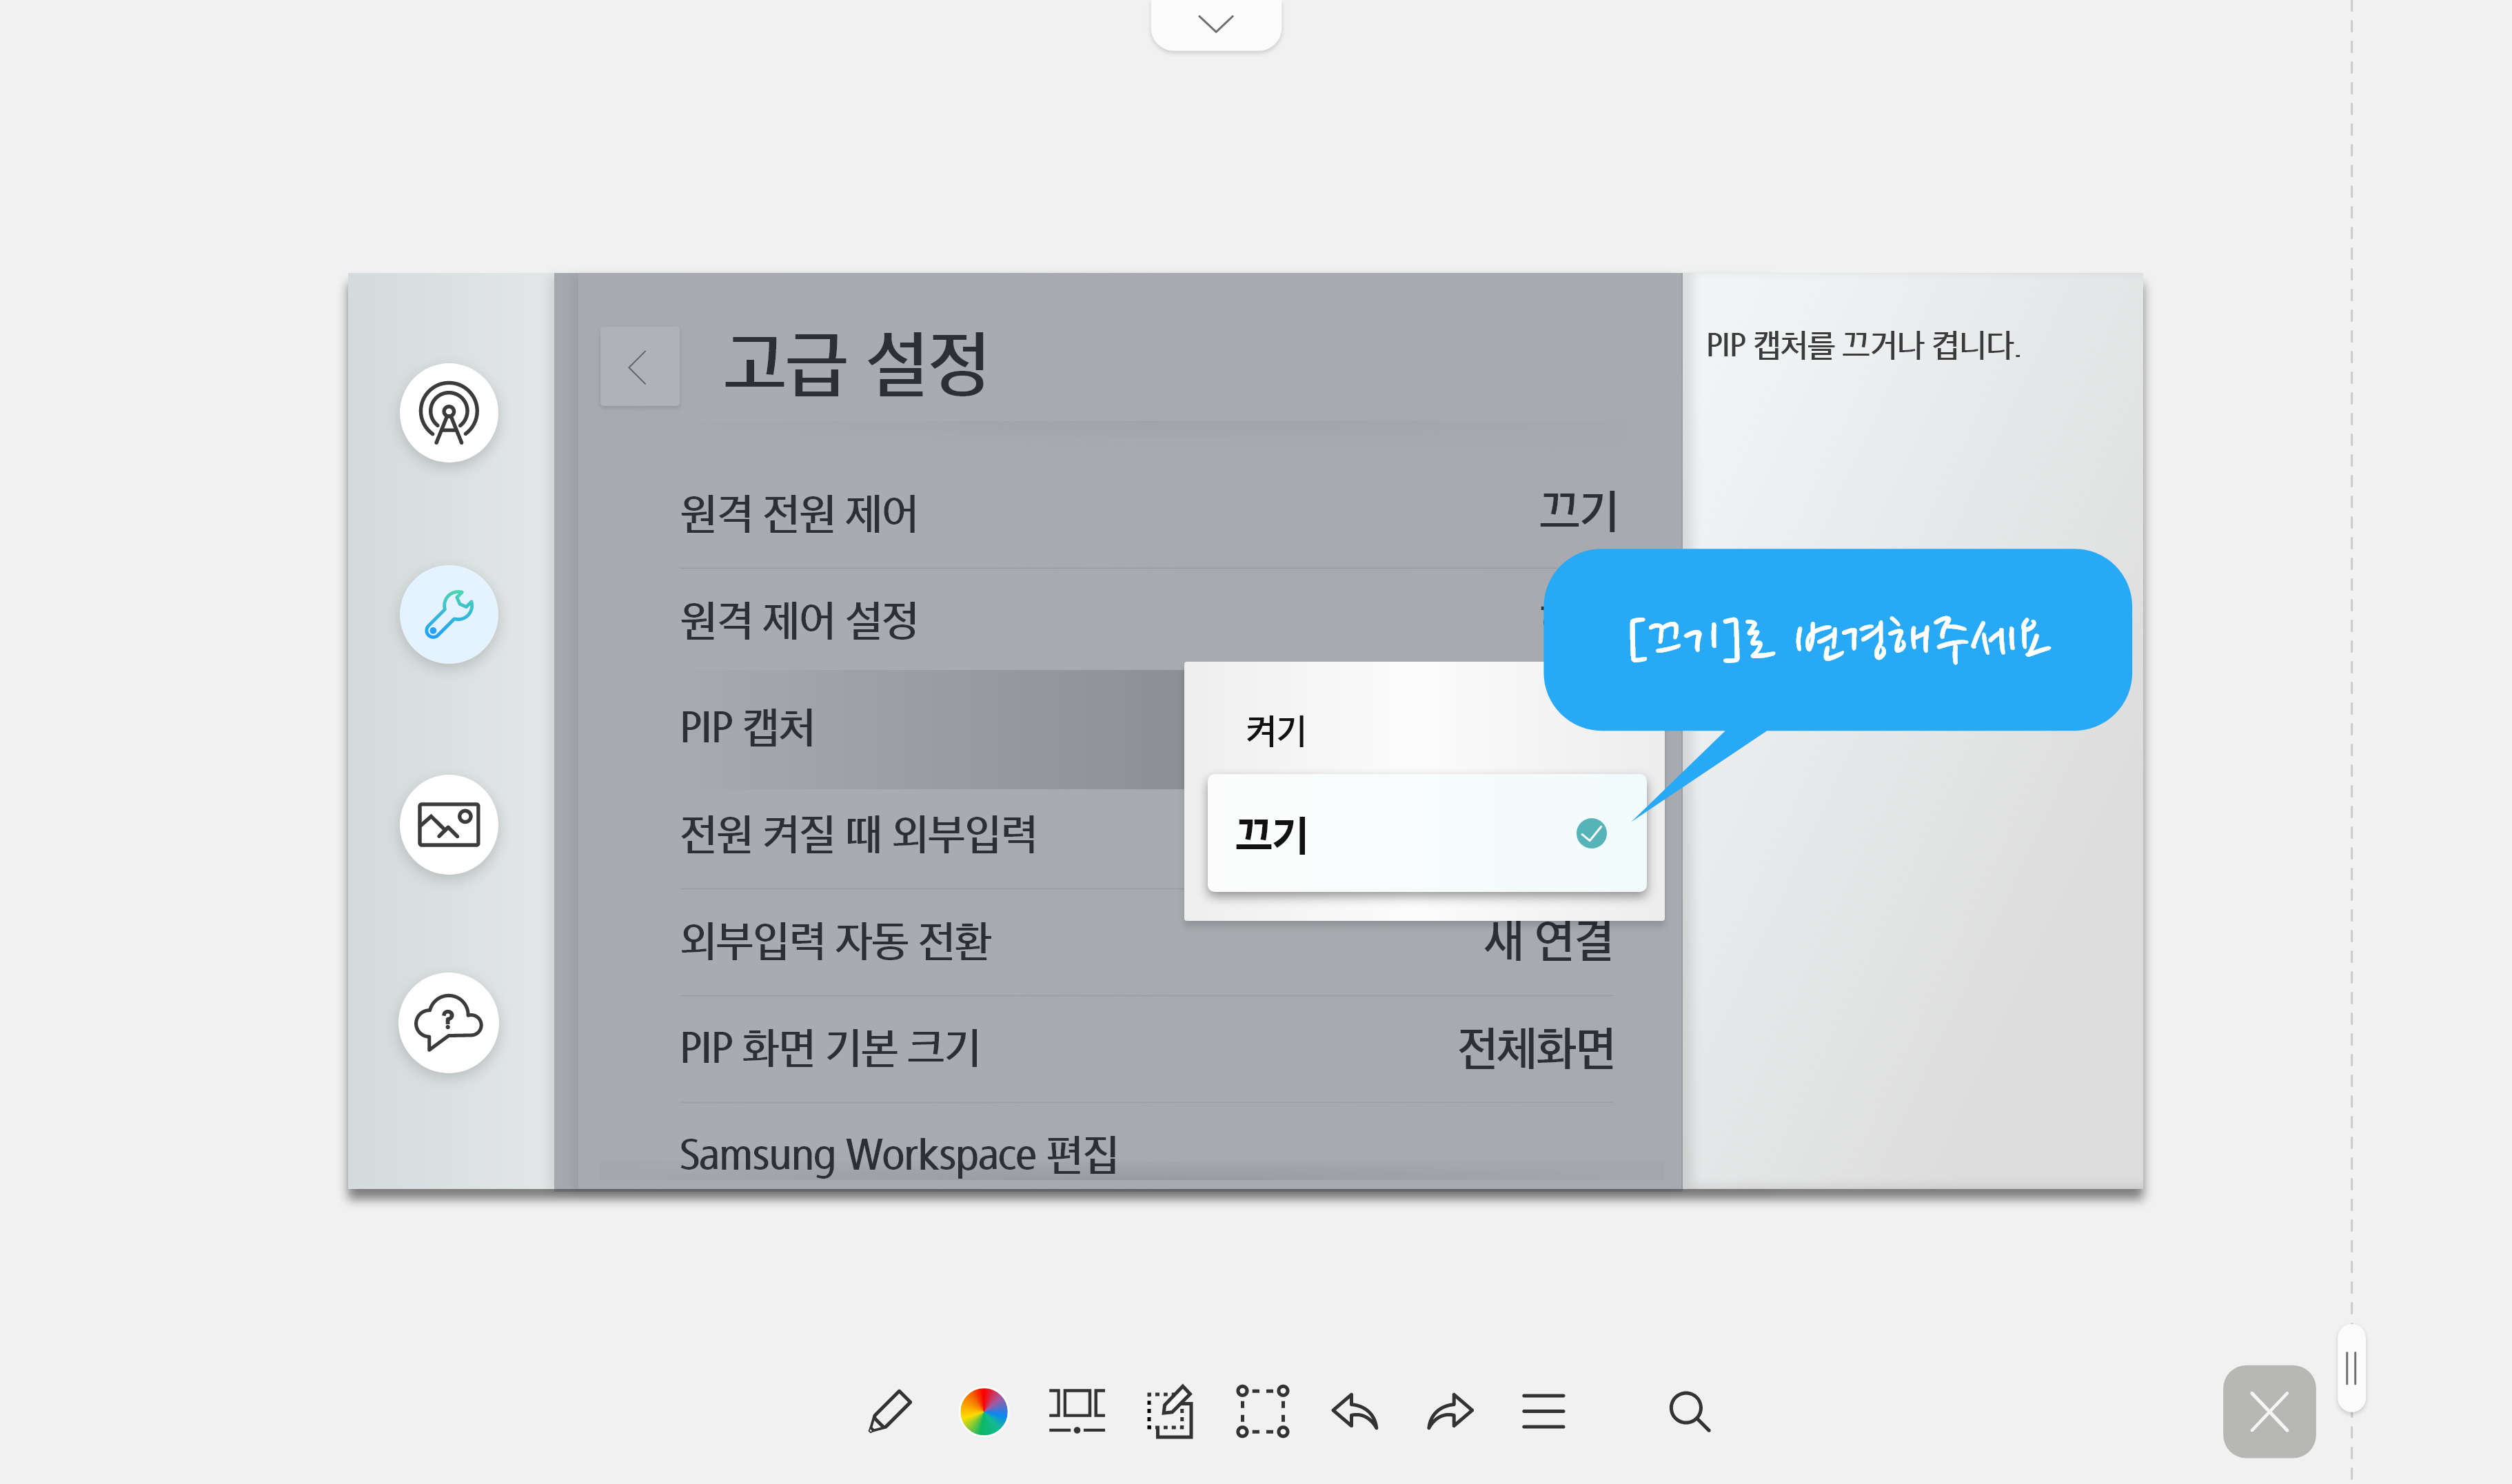
Task: Open 원격 전원 제어 setting
Action: pos(1147,513)
